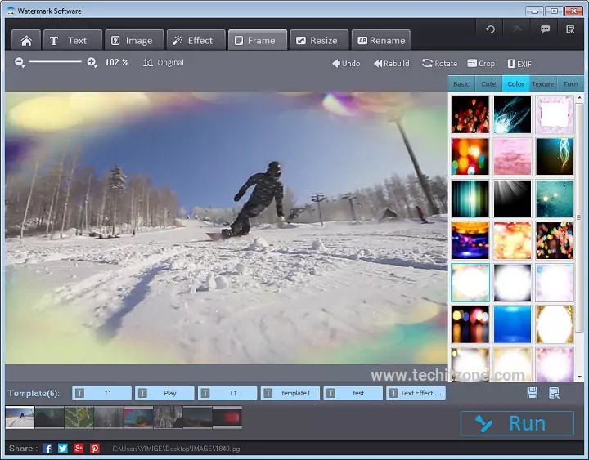Click the zoom in magnifier icon
The image size is (589, 460).
[92, 62]
